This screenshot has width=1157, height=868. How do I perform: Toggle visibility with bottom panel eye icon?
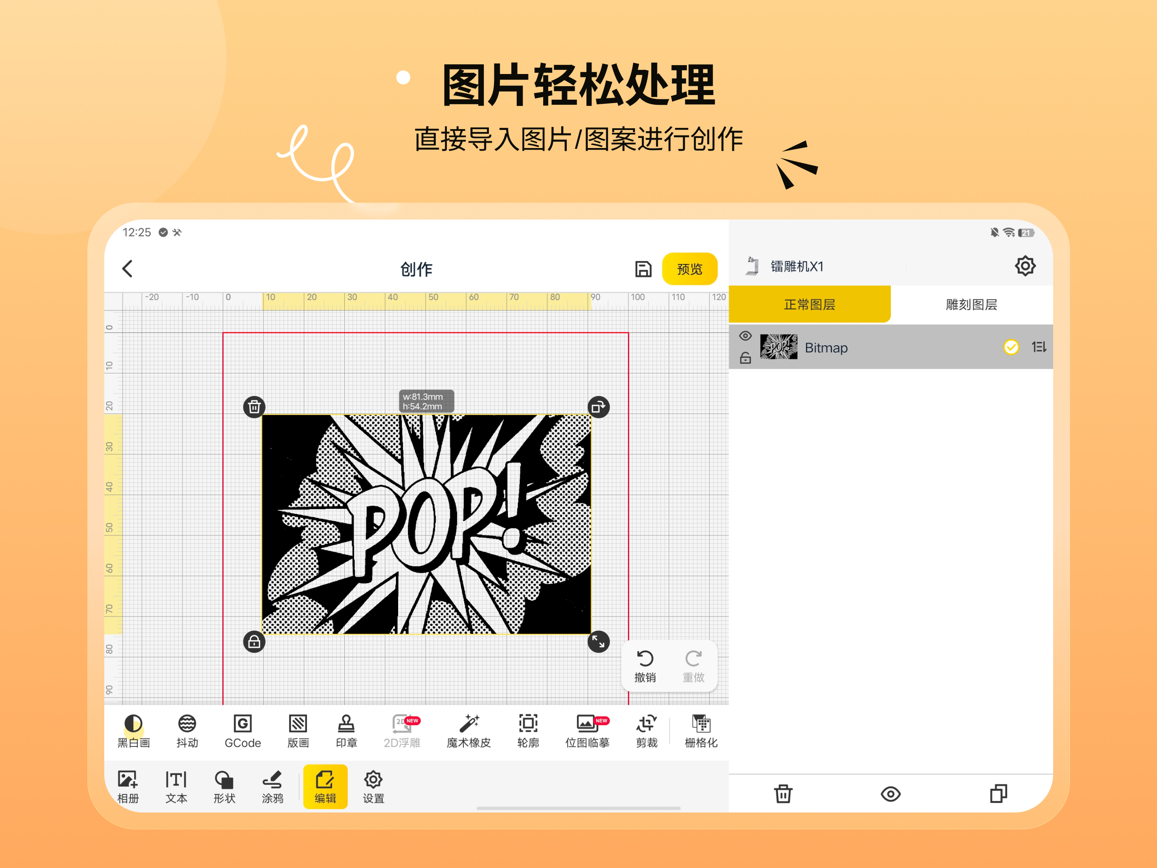[x=890, y=794]
